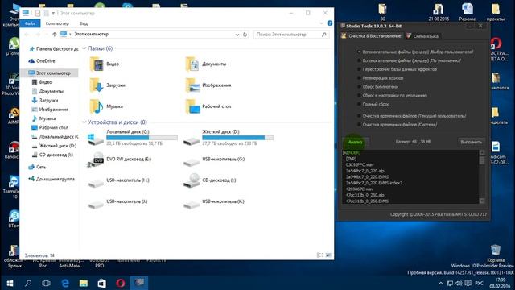
Task: Go back with Explorer back arrow
Action: 27,34
